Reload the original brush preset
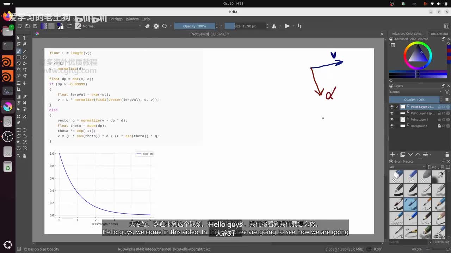The height and width of the screenshot is (253, 451). (x=164, y=26)
